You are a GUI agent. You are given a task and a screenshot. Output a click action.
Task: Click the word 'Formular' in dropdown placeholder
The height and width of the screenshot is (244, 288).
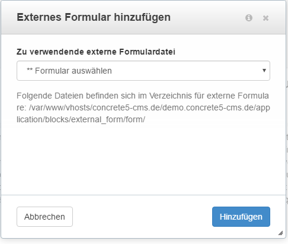pos(52,71)
